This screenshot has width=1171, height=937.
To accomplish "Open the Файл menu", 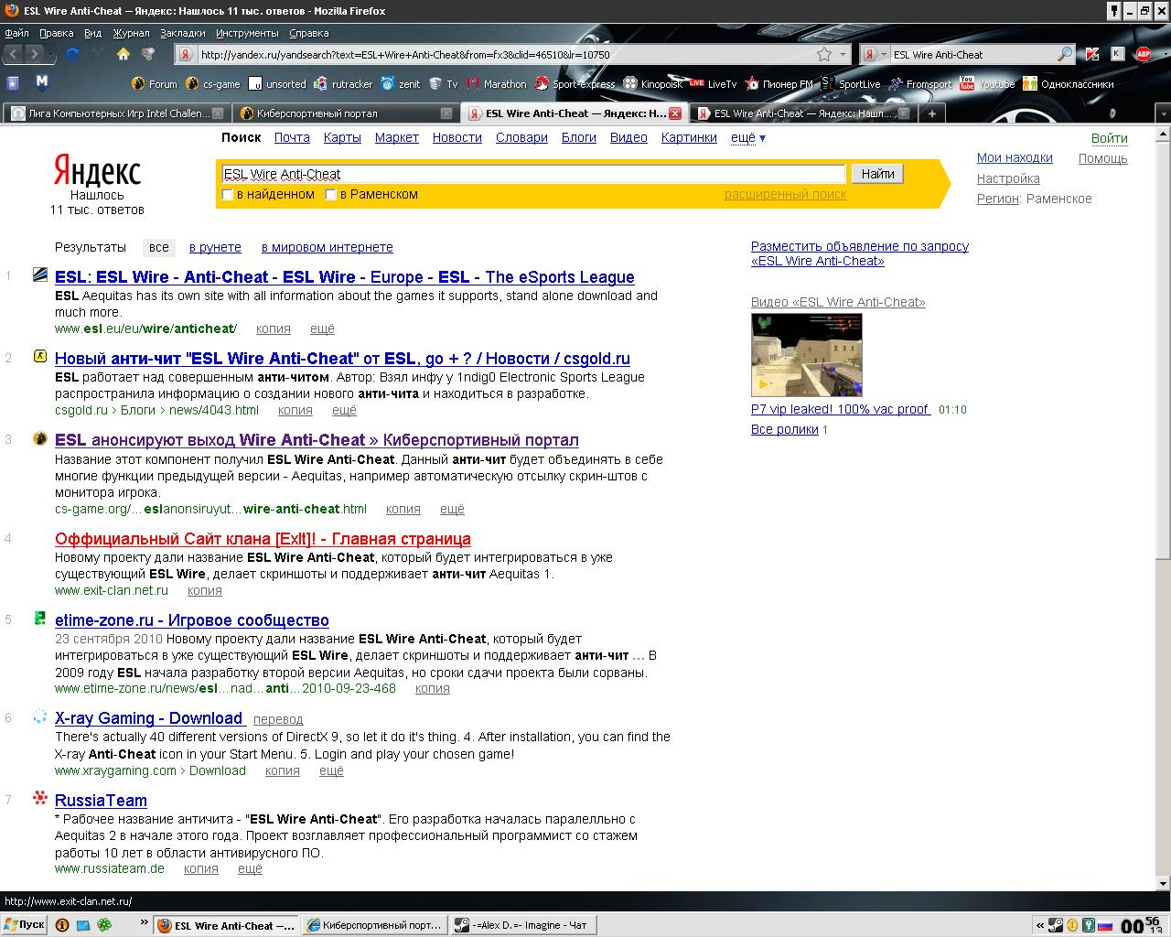I will click(16, 33).
